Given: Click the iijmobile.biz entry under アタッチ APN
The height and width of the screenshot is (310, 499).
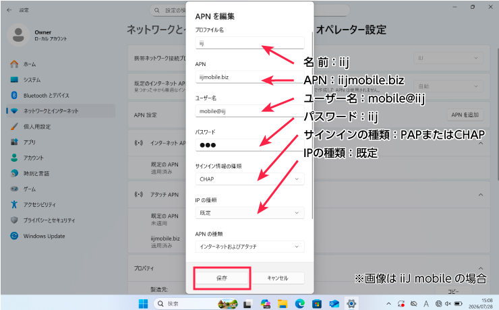Looking at the screenshot, I should tap(165, 242).
